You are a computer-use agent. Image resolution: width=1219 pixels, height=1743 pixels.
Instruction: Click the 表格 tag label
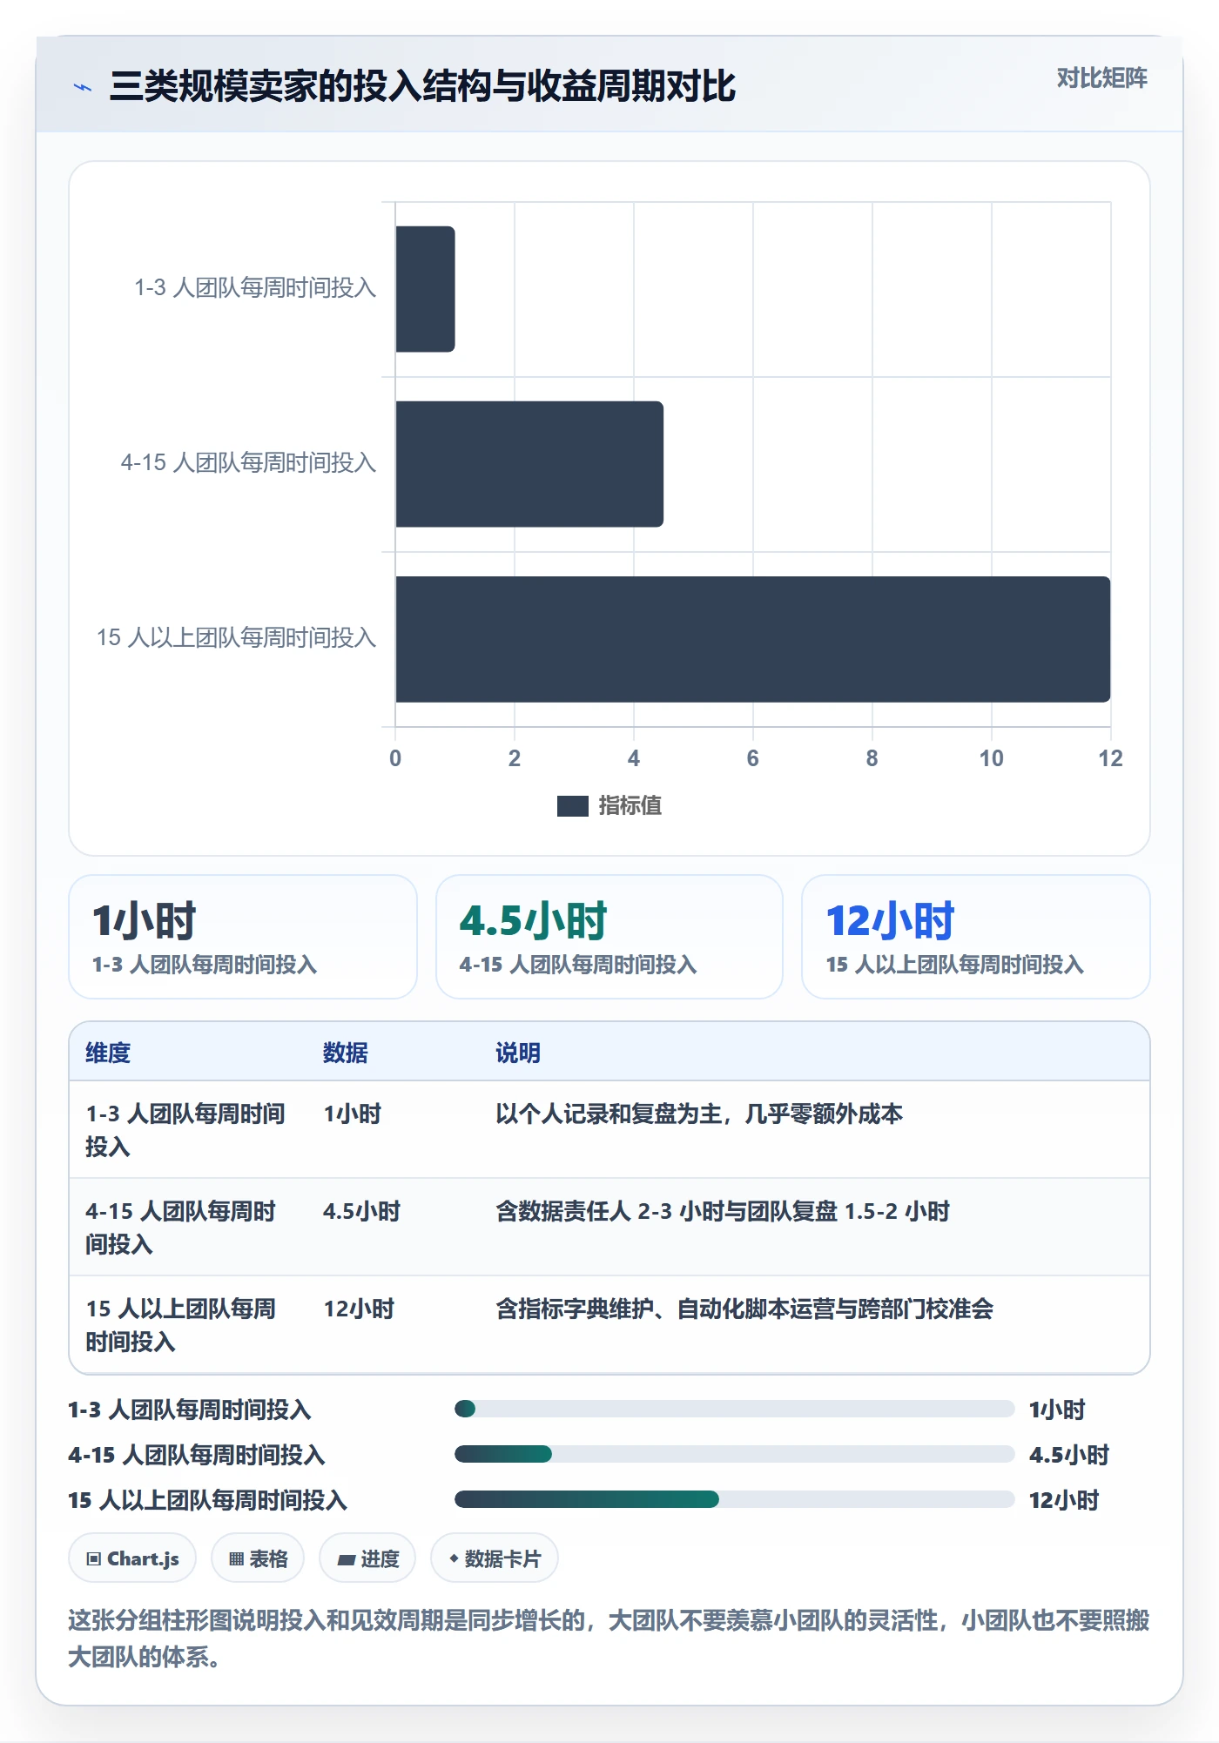click(x=268, y=1558)
